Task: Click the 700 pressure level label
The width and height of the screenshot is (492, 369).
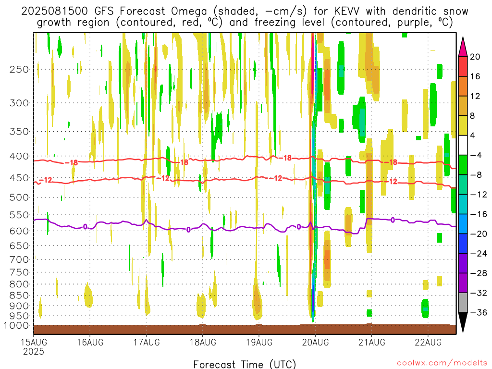Action: [19, 259]
